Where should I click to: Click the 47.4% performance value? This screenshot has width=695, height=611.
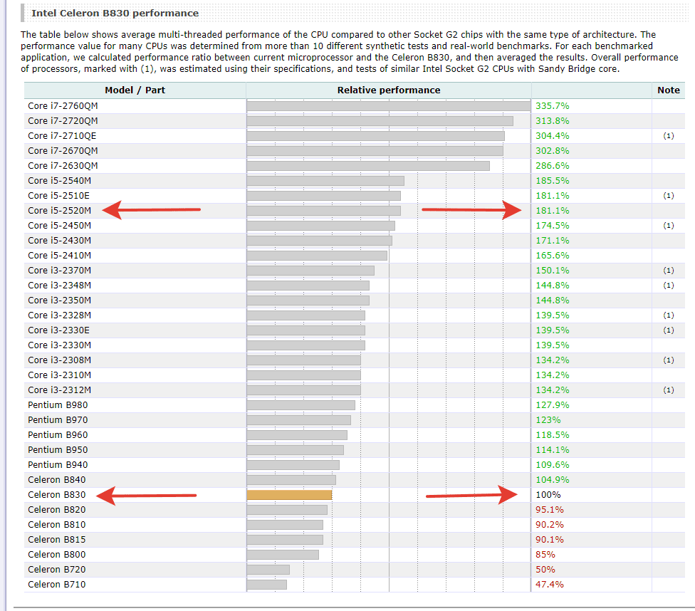(550, 585)
